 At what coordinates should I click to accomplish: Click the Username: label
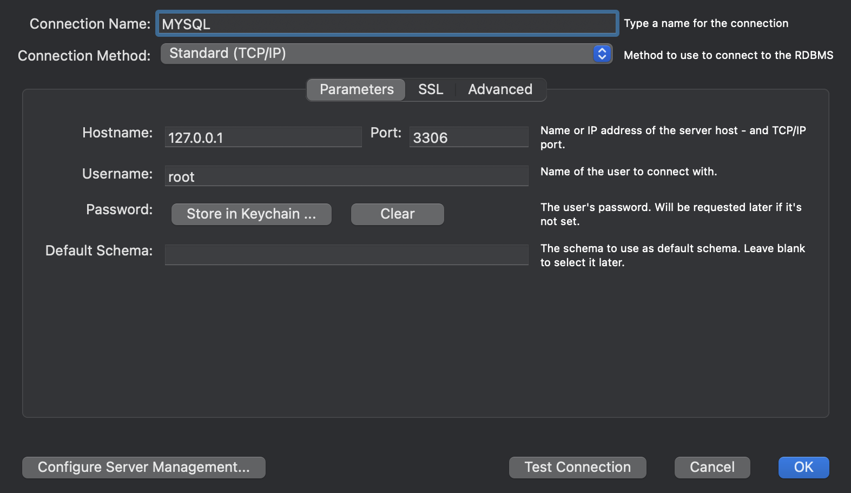(117, 174)
